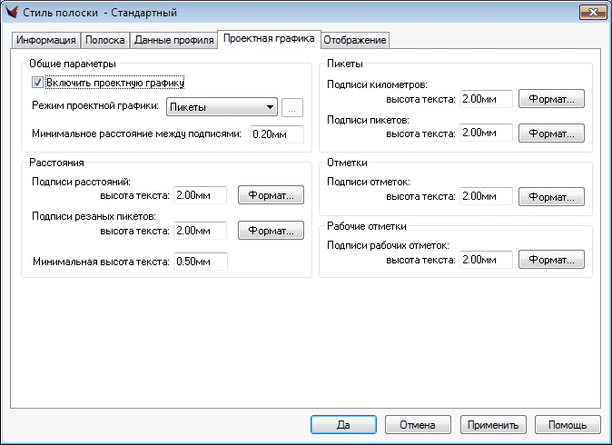
Task: Click the app icon in the title bar
Action: [x=13, y=13]
